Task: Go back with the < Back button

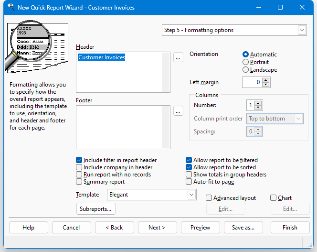Action: point(115,228)
